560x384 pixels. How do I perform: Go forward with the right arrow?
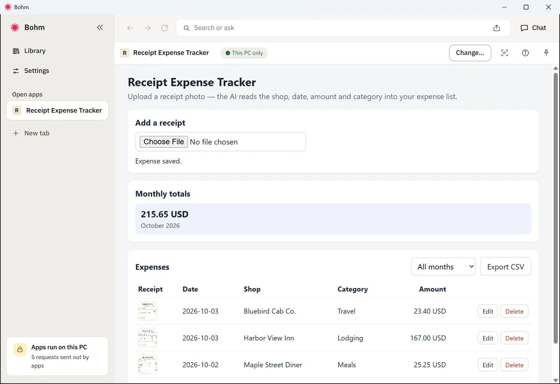147,28
